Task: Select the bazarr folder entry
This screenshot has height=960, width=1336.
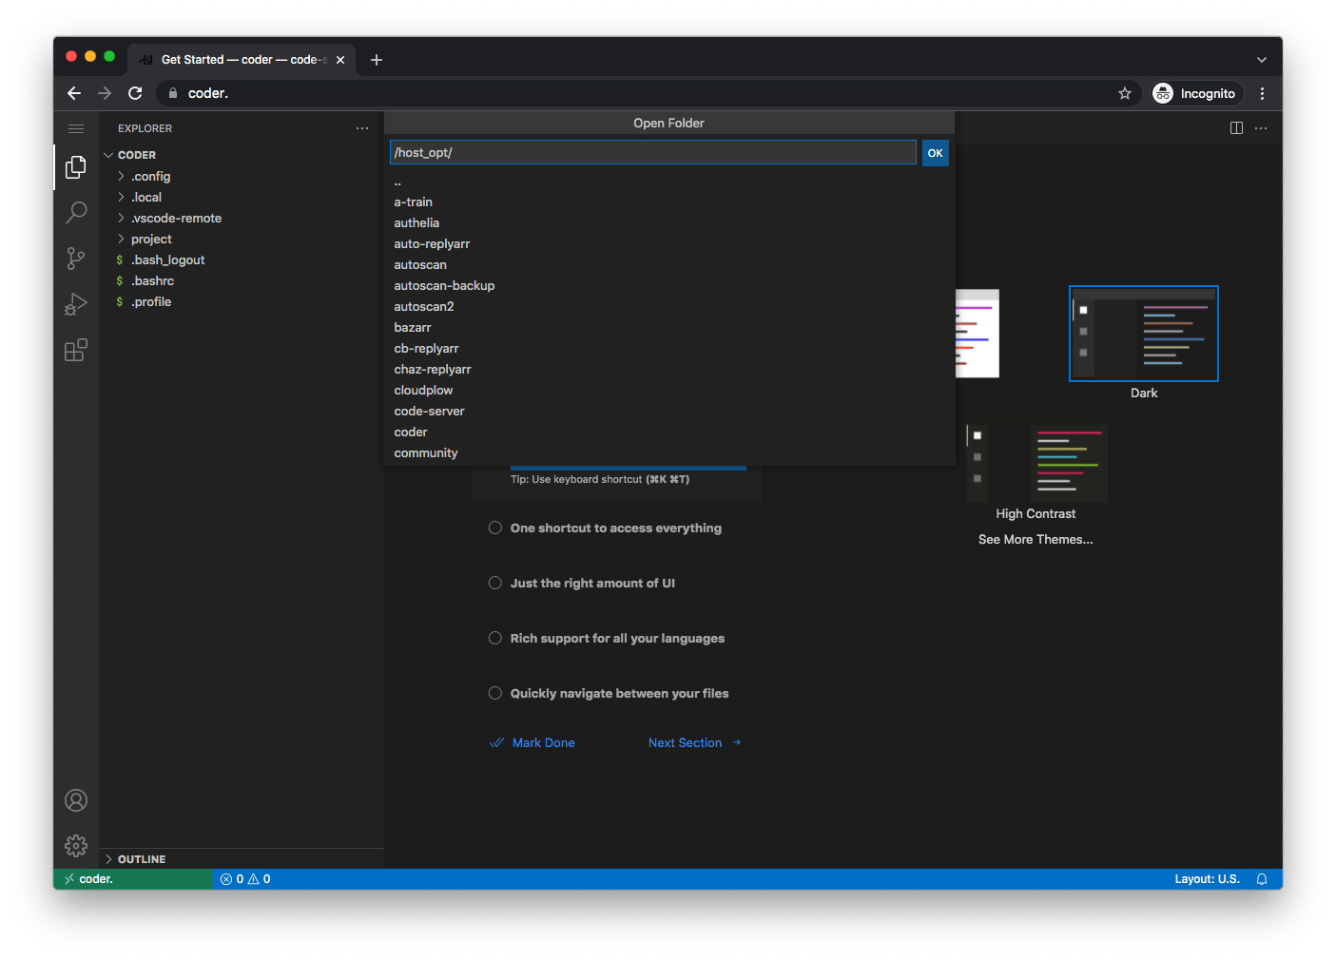Action: click(x=413, y=328)
